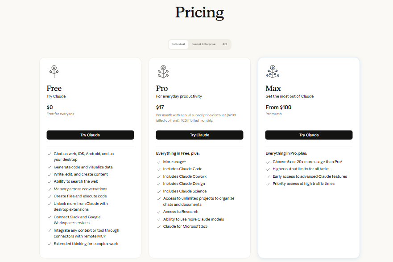Image resolution: width=393 pixels, height=262 pixels.
Task: Click checkmark next to Access to Research
Action: [159, 212]
